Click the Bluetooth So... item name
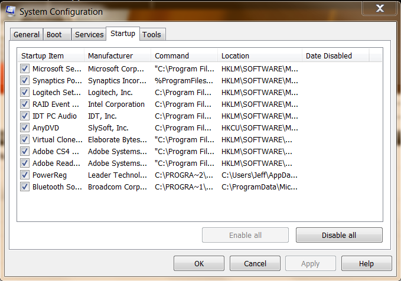401x281 pixels. pos(57,187)
